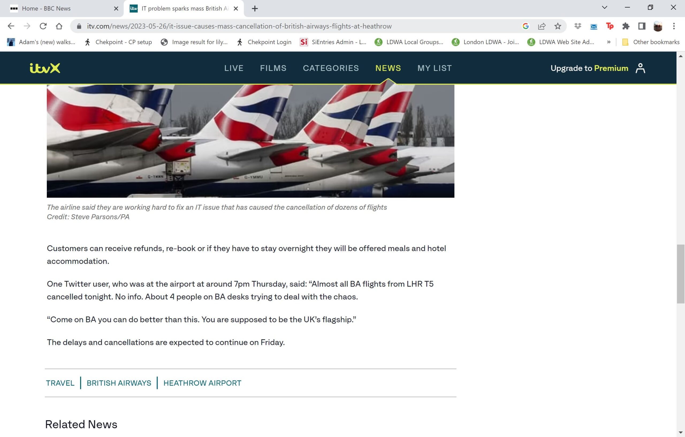This screenshot has width=685, height=437.
Task: Click Upgrade to Premium
Action: pyautogui.click(x=589, y=68)
